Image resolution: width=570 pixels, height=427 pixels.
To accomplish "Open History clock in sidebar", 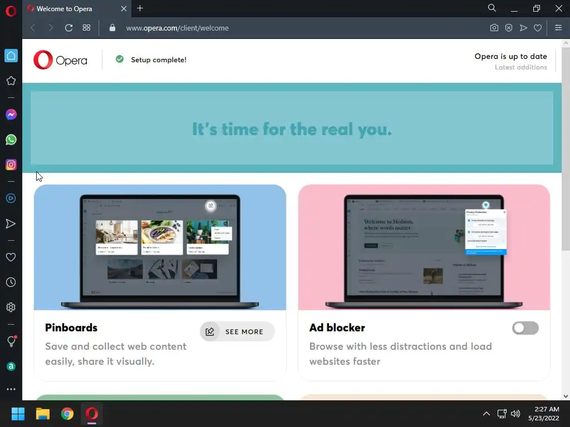I will tap(11, 282).
